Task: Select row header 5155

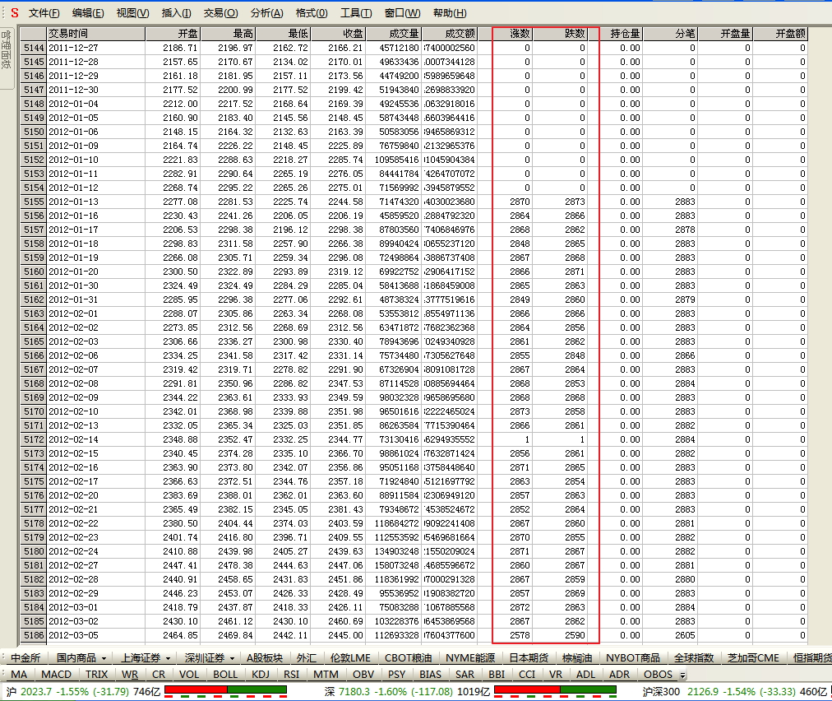Action: click(33, 202)
